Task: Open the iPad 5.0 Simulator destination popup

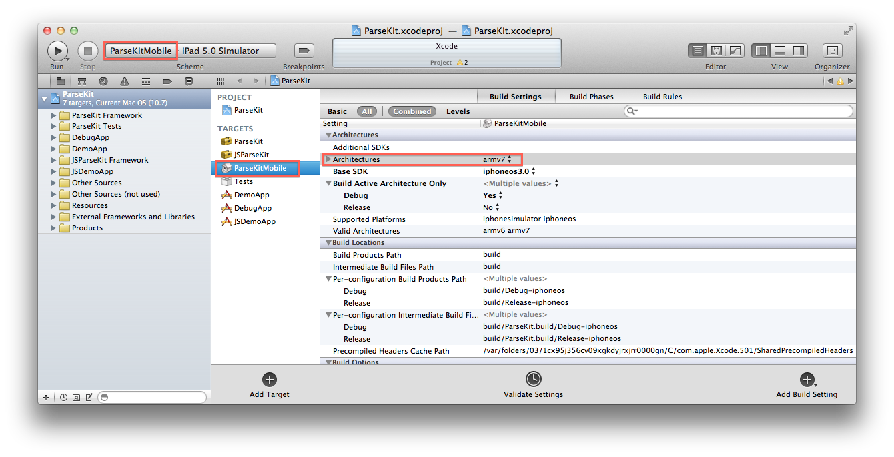Action: (x=227, y=51)
